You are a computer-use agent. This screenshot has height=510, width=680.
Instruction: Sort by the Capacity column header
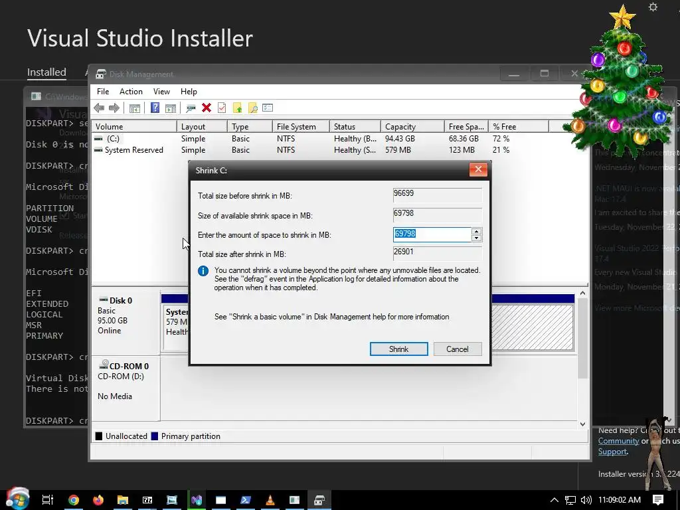[x=412, y=127]
